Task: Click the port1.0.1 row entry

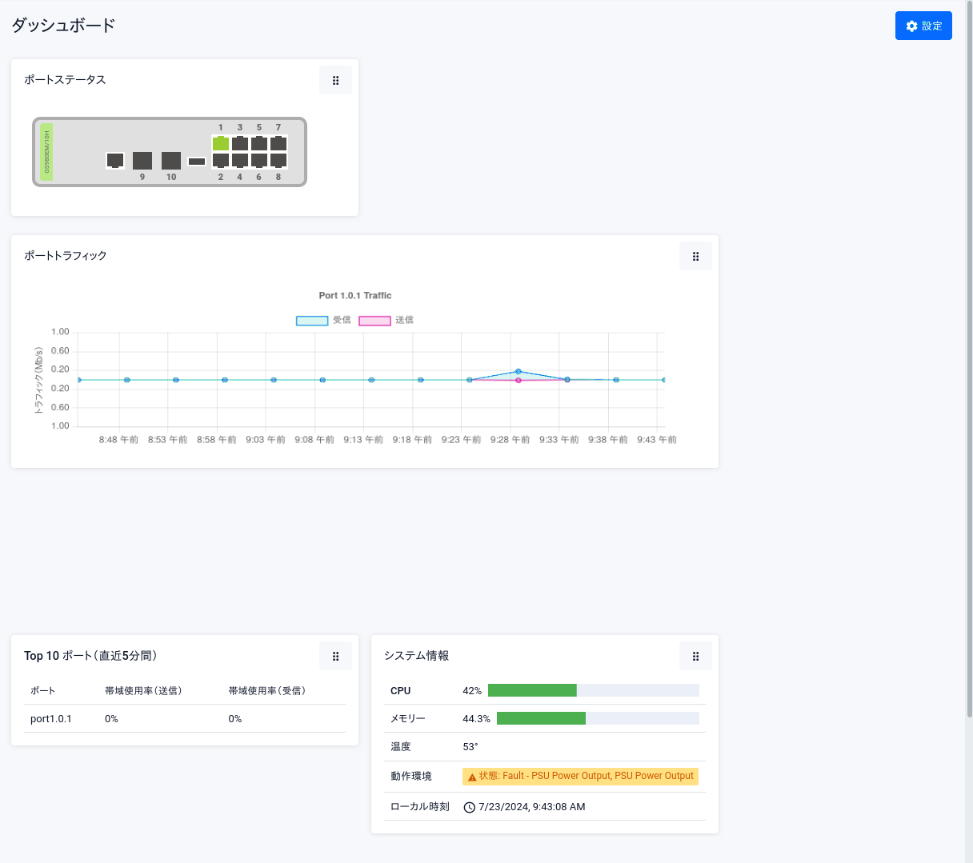Action: 51,719
